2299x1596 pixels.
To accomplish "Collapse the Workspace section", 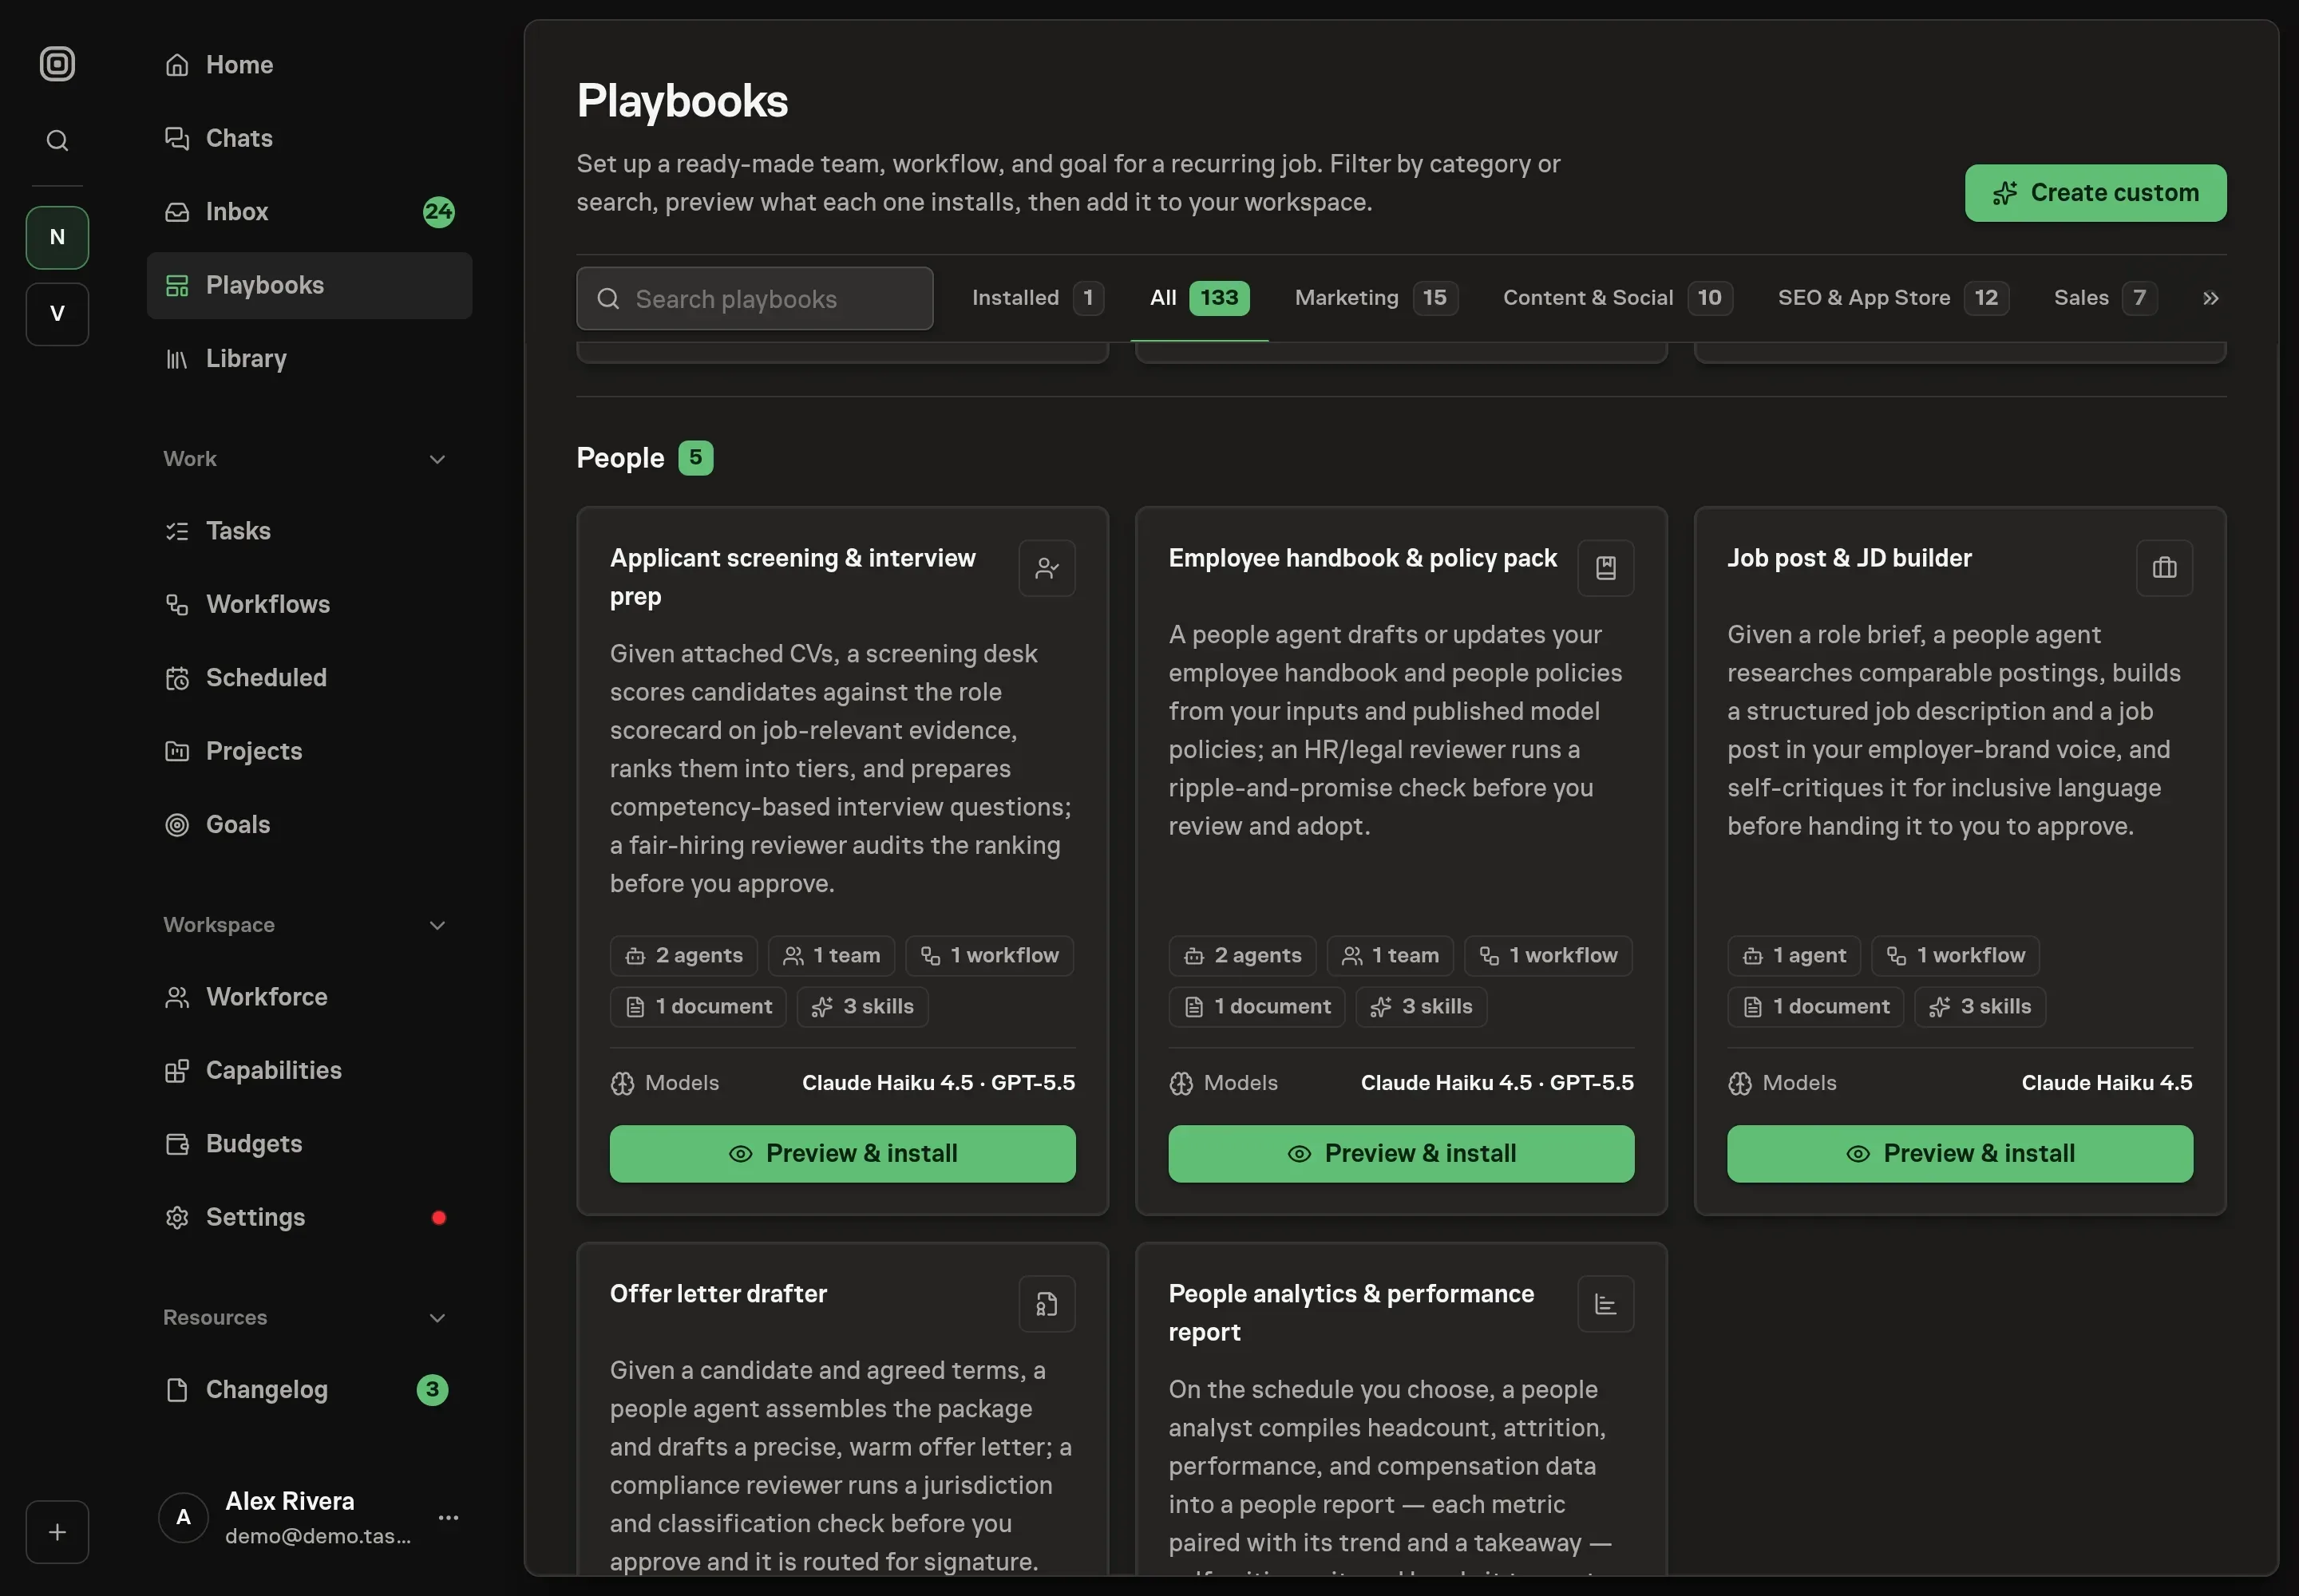I will tap(437, 925).
